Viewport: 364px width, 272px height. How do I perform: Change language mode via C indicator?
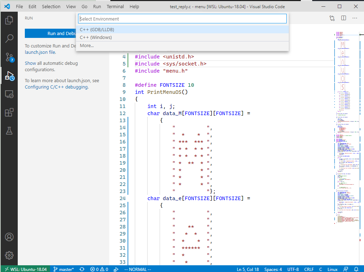[x=321, y=269]
